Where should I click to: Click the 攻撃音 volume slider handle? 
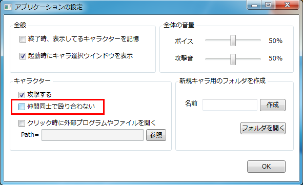click(233, 59)
